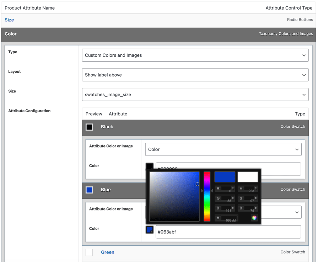Click the blue color preview next to #063abf
Viewport: 318px width, 262px height.
click(x=149, y=230)
